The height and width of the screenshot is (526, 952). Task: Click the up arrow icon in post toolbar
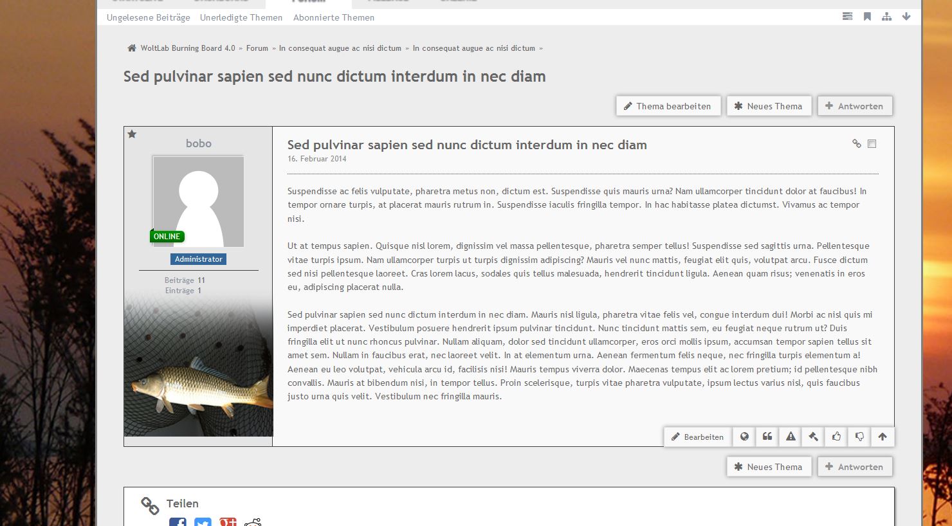[883, 437]
